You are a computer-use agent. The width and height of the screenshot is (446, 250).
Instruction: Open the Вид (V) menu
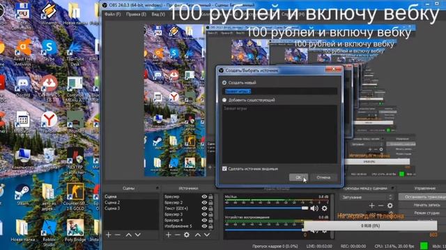point(158,14)
